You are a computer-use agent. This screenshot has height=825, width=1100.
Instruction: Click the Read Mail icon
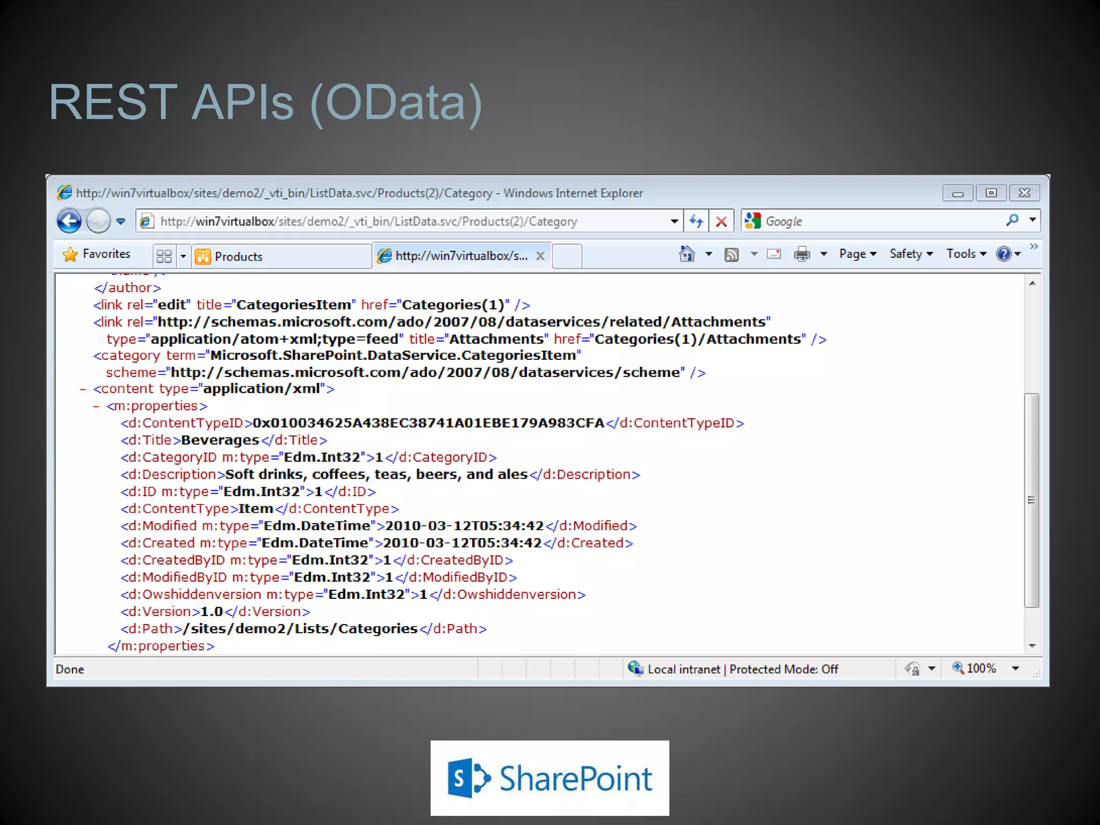774,254
